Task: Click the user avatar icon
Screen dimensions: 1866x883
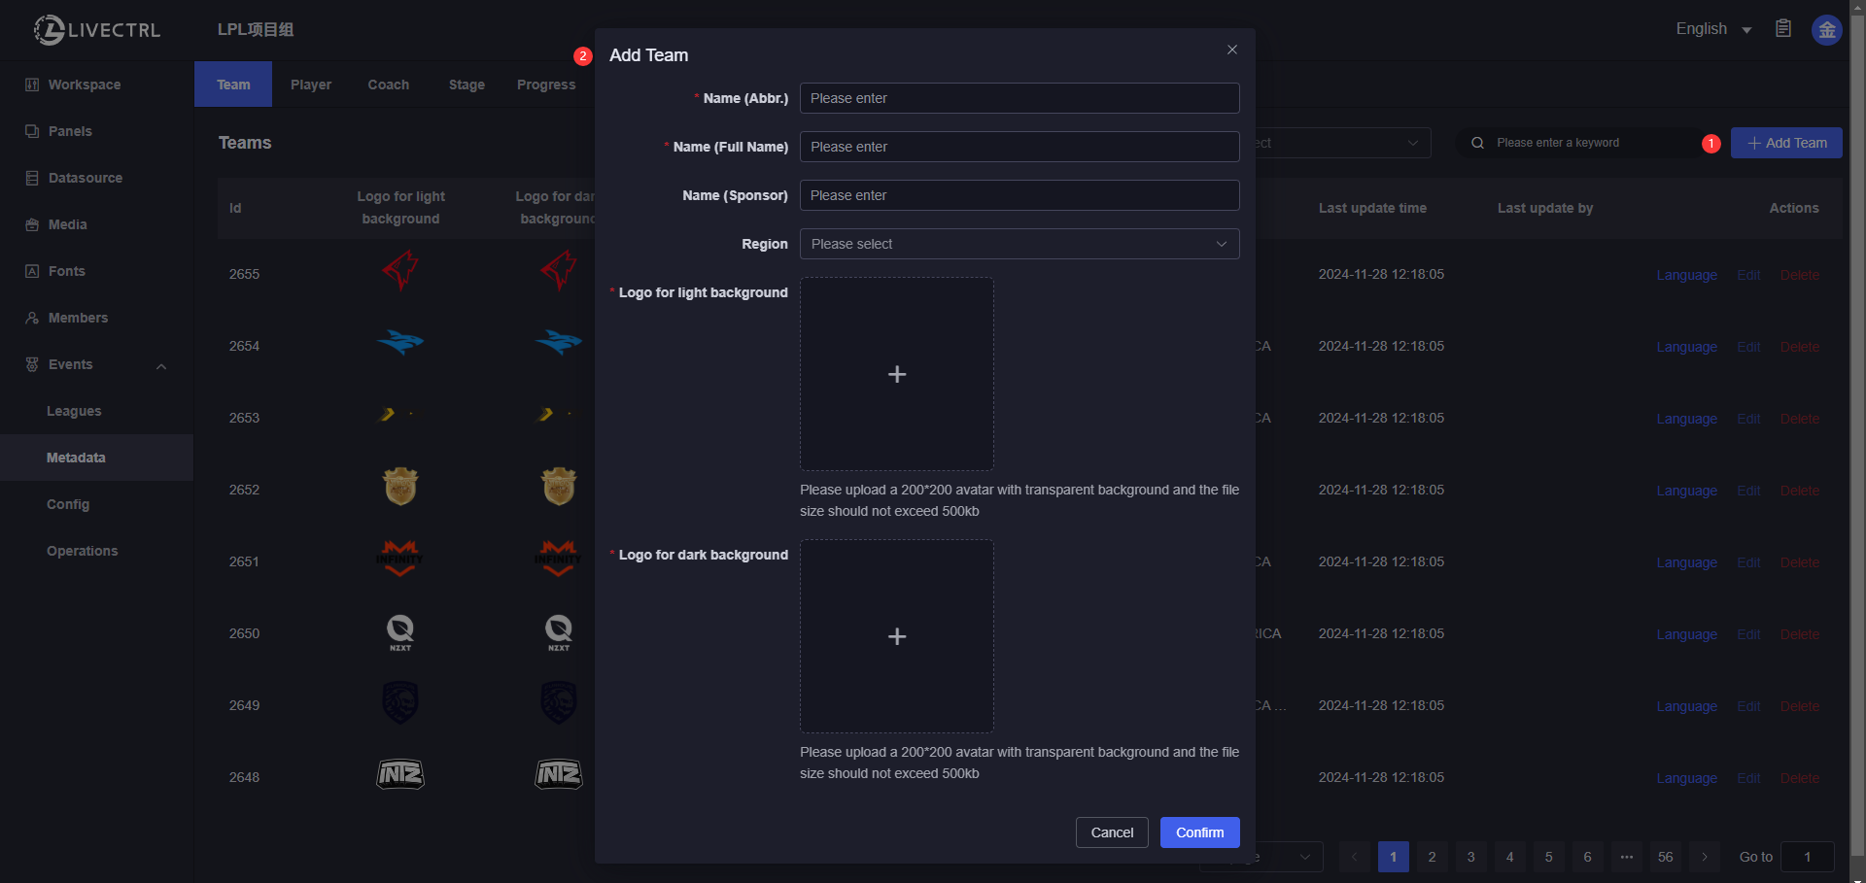Action: (x=1826, y=29)
